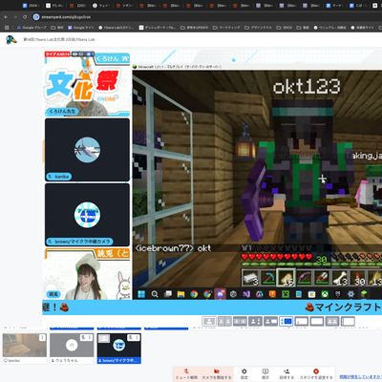Click the chef-hat girl camera tile
382x382 pixels.
coord(87,274)
